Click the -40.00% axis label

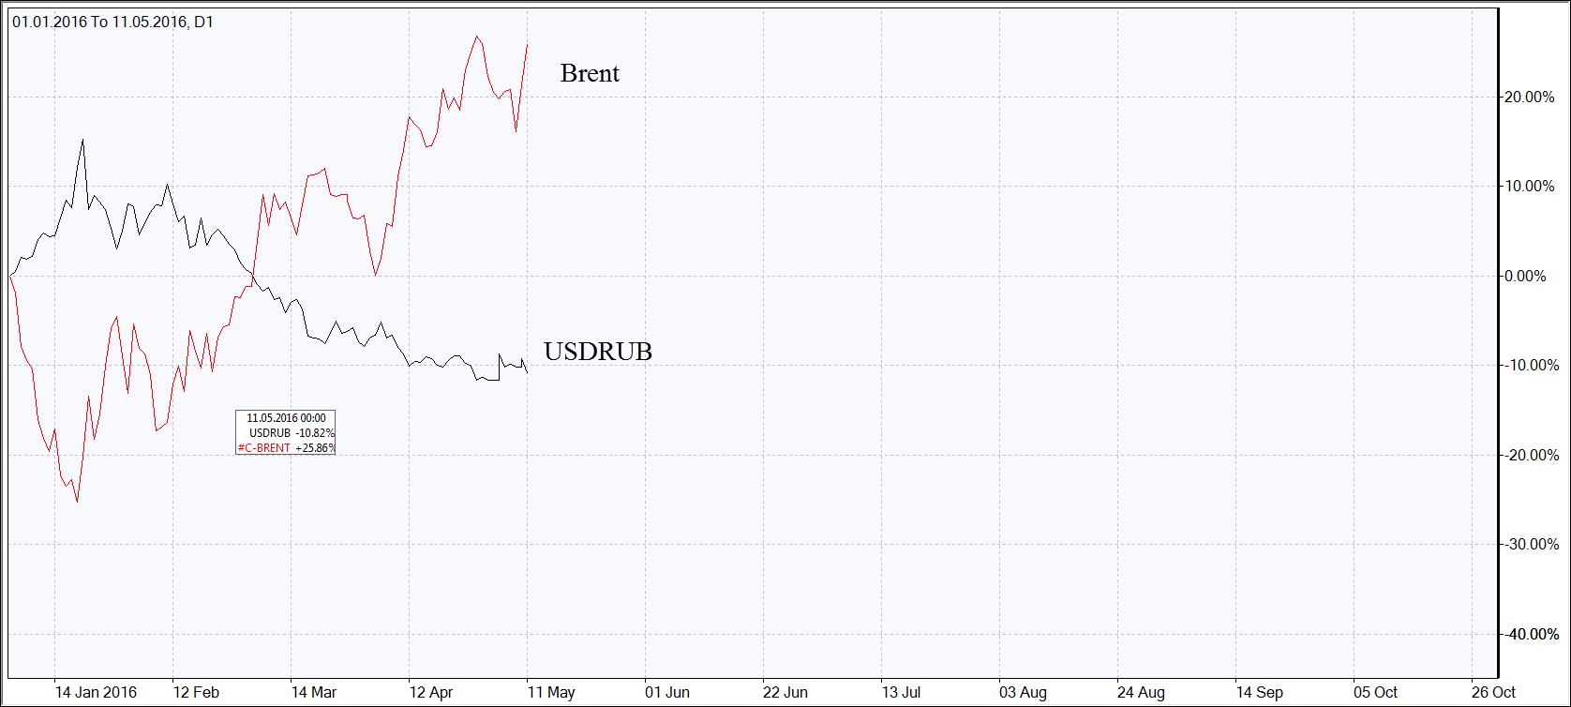tap(1534, 635)
